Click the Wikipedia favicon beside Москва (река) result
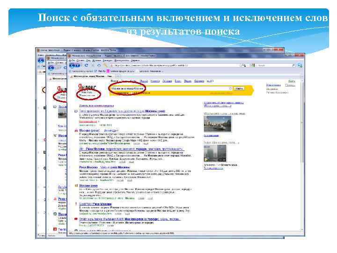 click(x=76, y=130)
